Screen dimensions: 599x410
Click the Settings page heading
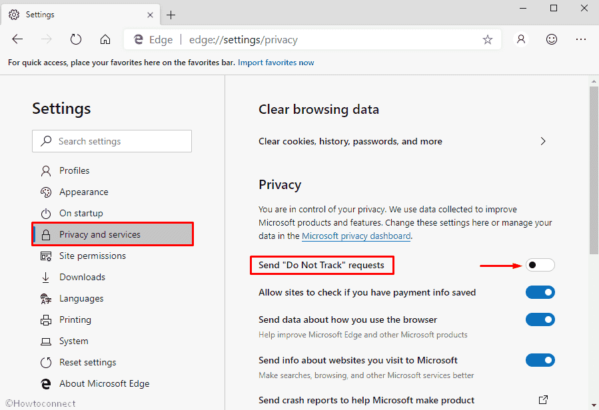pyautogui.click(x=61, y=108)
